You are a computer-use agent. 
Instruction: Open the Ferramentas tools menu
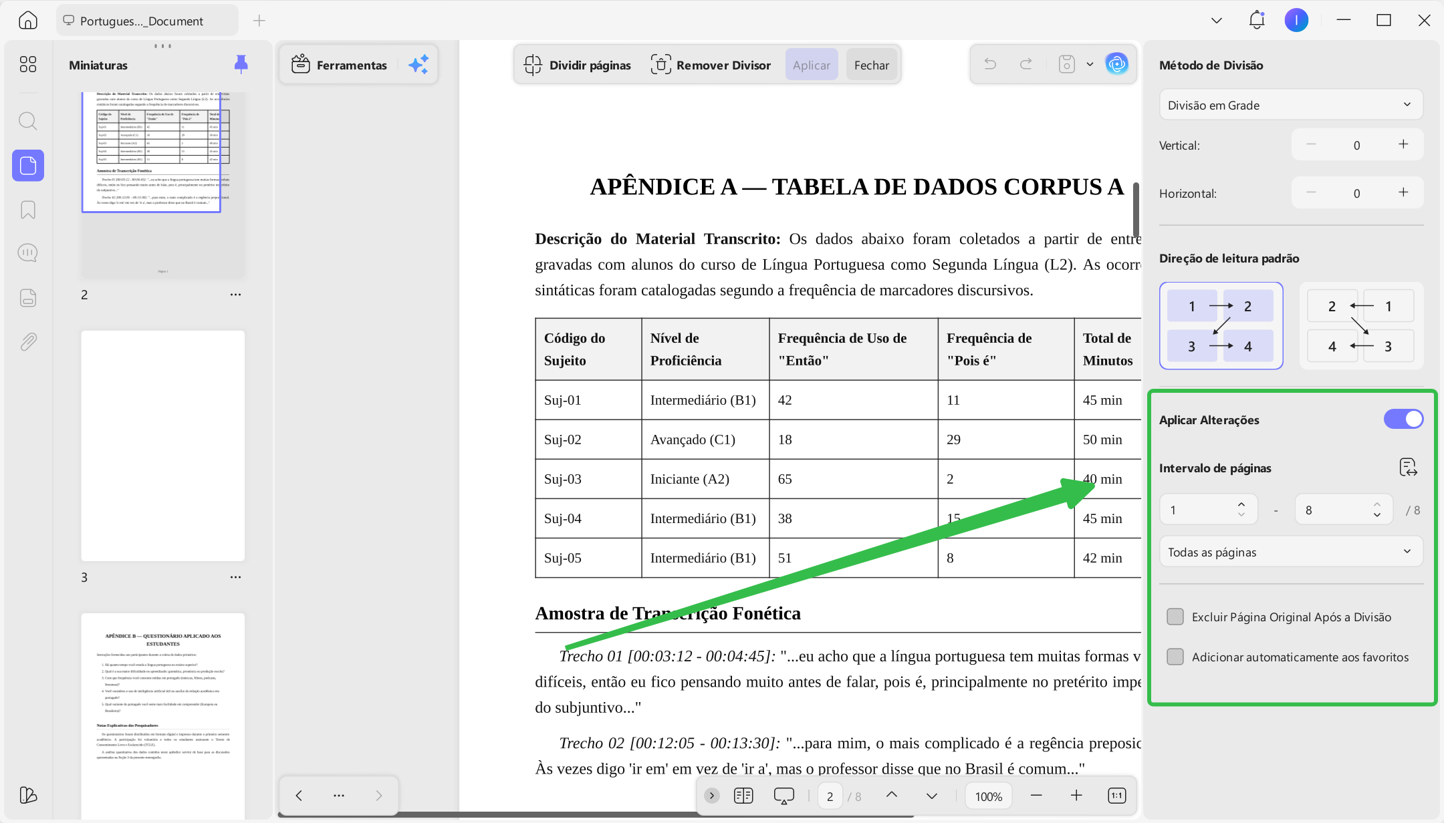[340, 65]
